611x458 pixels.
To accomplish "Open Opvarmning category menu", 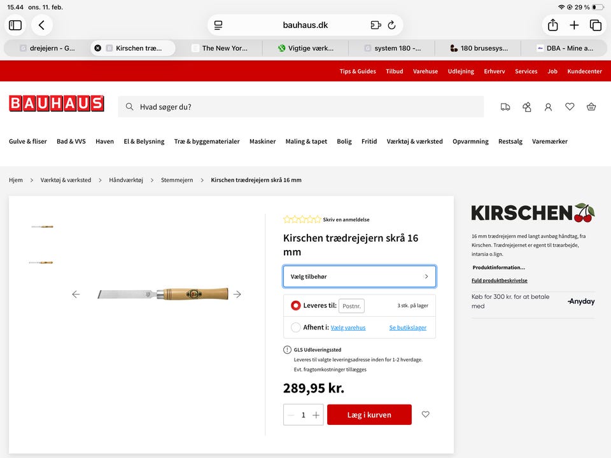I will pyautogui.click(x=470, y=141).
